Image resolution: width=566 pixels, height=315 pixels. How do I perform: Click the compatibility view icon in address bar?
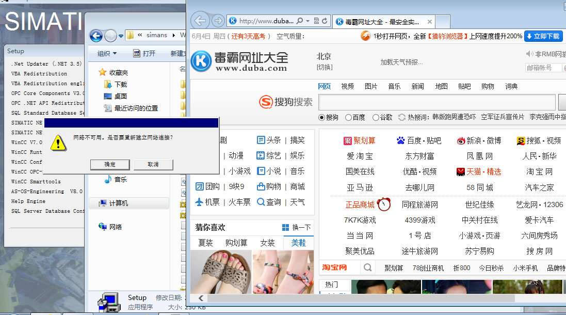tap(316, 21)
